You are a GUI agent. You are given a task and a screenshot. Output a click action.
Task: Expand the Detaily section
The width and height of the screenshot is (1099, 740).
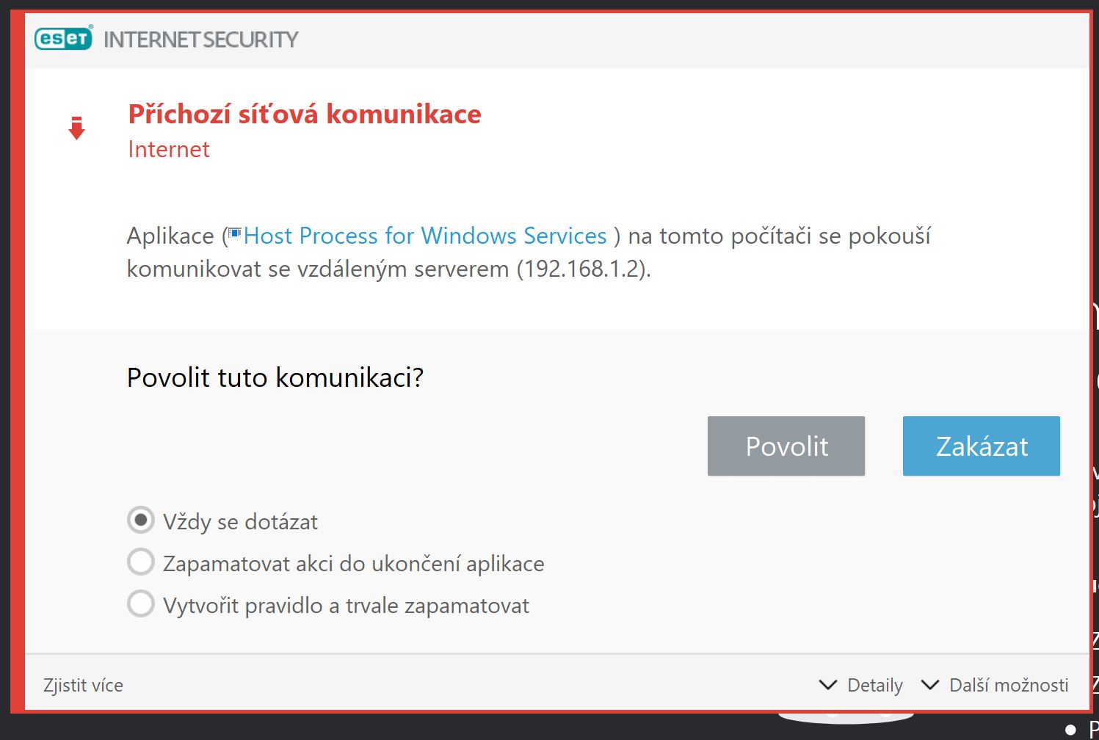coord(874,685)
